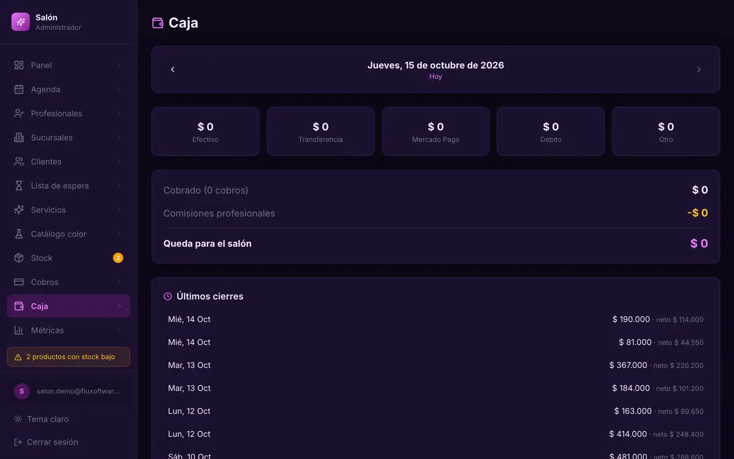This screenshot has width=734, height=459.
Task: Click Cerrar sesión to log out
Action: [x=46, y=442]
